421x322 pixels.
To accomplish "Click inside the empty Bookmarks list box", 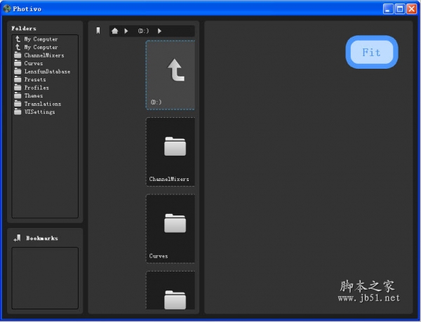I will point(45,278).
